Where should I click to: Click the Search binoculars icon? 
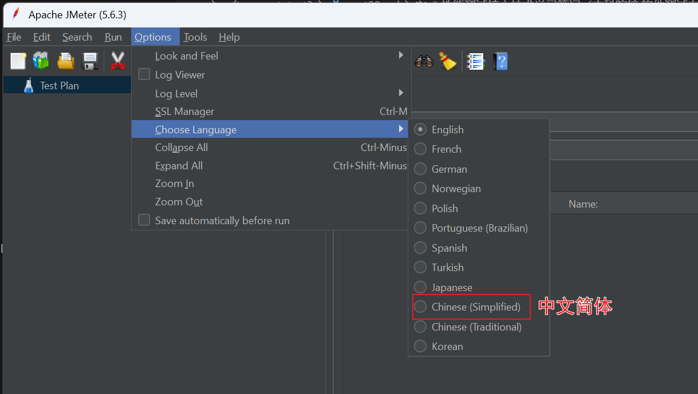424,61
